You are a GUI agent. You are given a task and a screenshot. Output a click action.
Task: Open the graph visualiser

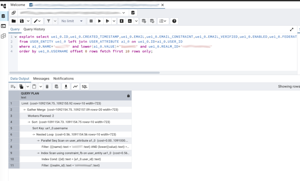[75, 87]
